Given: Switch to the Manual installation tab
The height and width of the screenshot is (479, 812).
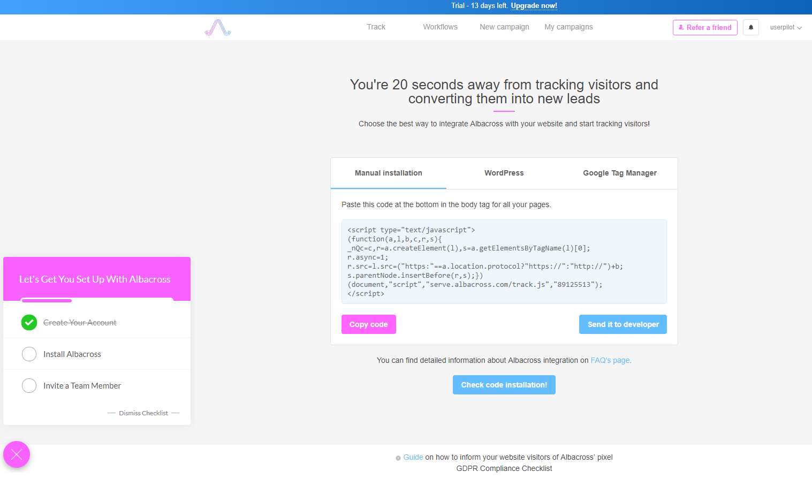Looking at the screenshot, I should click(389, 173).
